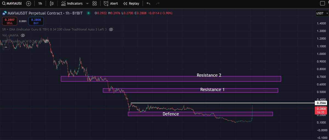Click the L0.2700 low value

[x=128, y=13]
